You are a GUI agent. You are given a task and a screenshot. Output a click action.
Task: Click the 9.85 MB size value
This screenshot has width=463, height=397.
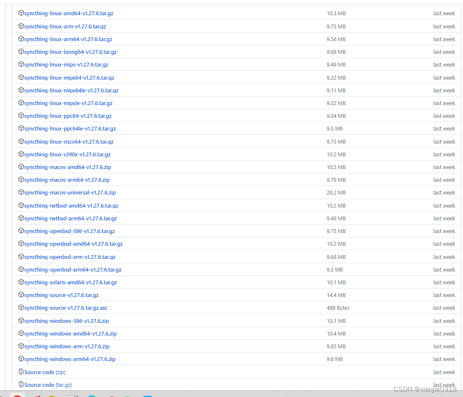pos(336,347)
